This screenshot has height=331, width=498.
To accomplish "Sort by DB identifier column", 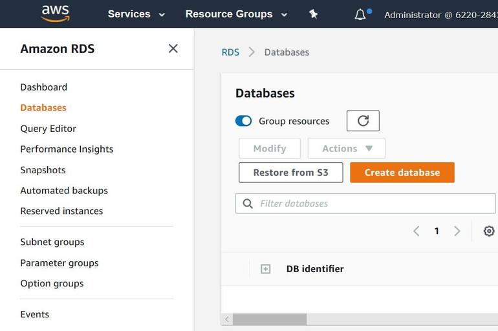I will click(315, 269).
